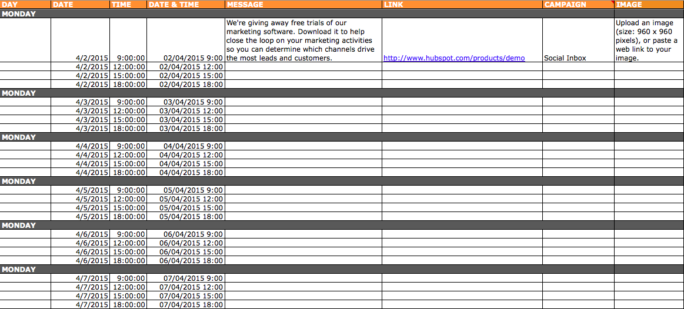Select the '05/04/2015 12:00' cell
This screenshot has height=309, width=684.
pos(186,199)
